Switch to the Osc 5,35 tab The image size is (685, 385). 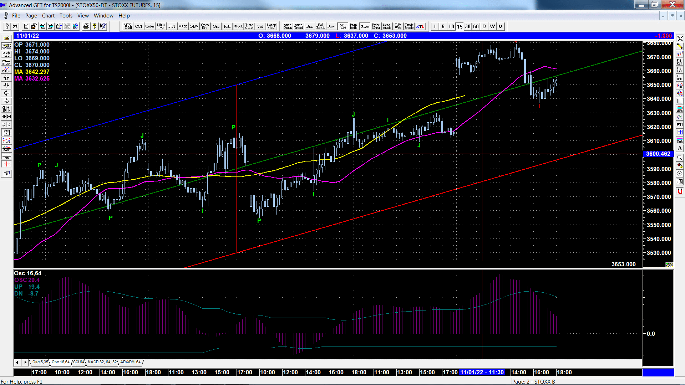point(40,362)
